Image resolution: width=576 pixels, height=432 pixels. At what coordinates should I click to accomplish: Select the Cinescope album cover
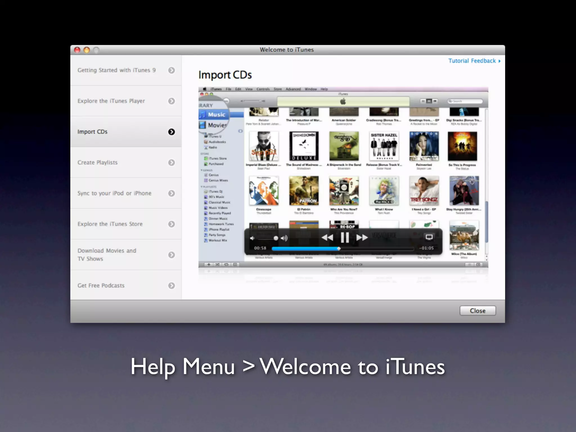264,191
